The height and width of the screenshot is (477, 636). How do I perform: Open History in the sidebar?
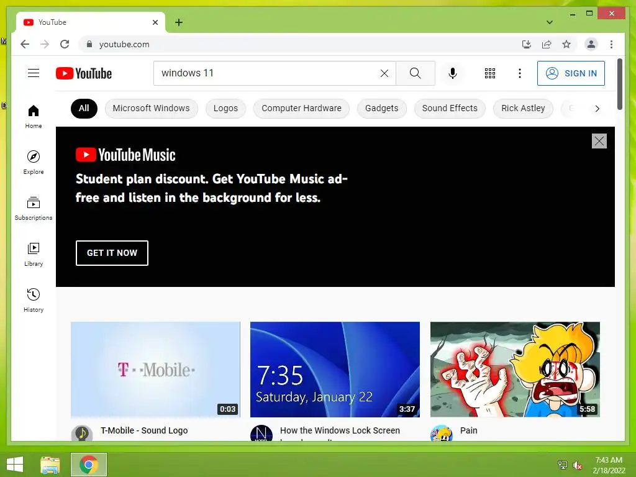click(x=34, y=300)
